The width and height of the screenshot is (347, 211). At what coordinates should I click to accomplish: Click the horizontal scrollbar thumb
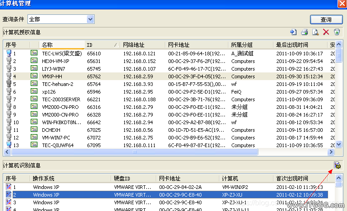[135, 152]
